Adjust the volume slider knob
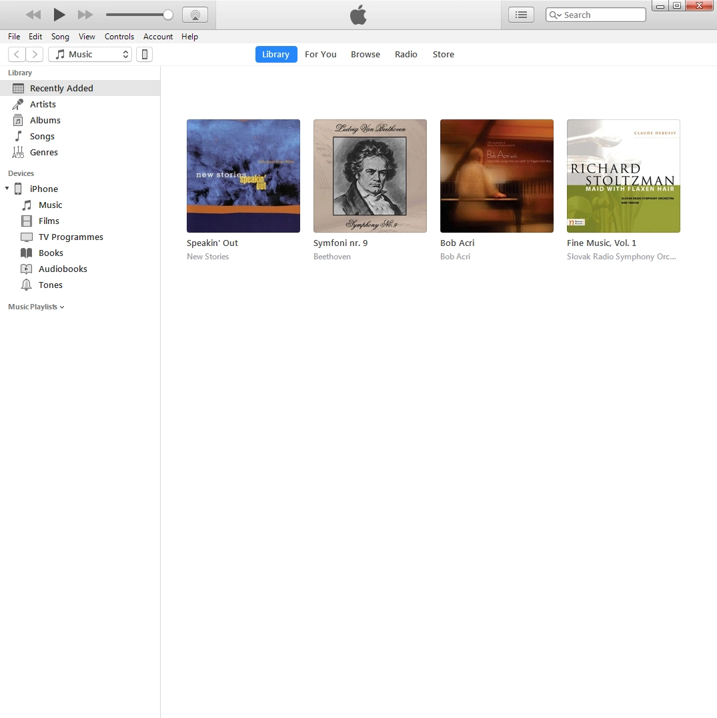717x718 pixels. [168, 15]
